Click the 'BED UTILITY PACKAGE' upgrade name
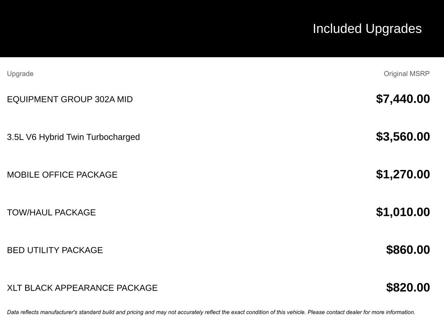The height and width of the screenshot is (333, 444). pyautogui.click(x=55, y=250)
